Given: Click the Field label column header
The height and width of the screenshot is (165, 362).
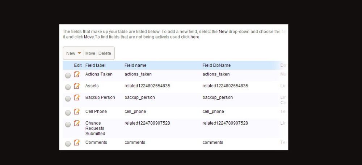Looking at the screenshot, I should [x=96, y=65].
